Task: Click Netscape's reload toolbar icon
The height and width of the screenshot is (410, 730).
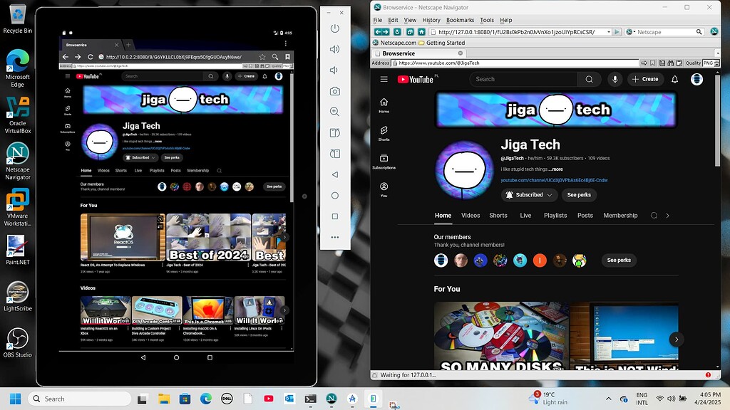Action: (x=396, y=31)
